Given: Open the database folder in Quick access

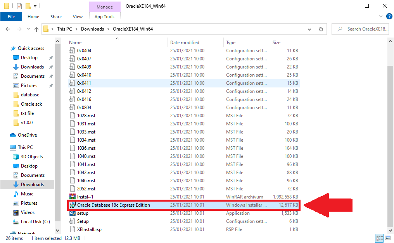Looking at the screenshot, I should pos(26,95).
